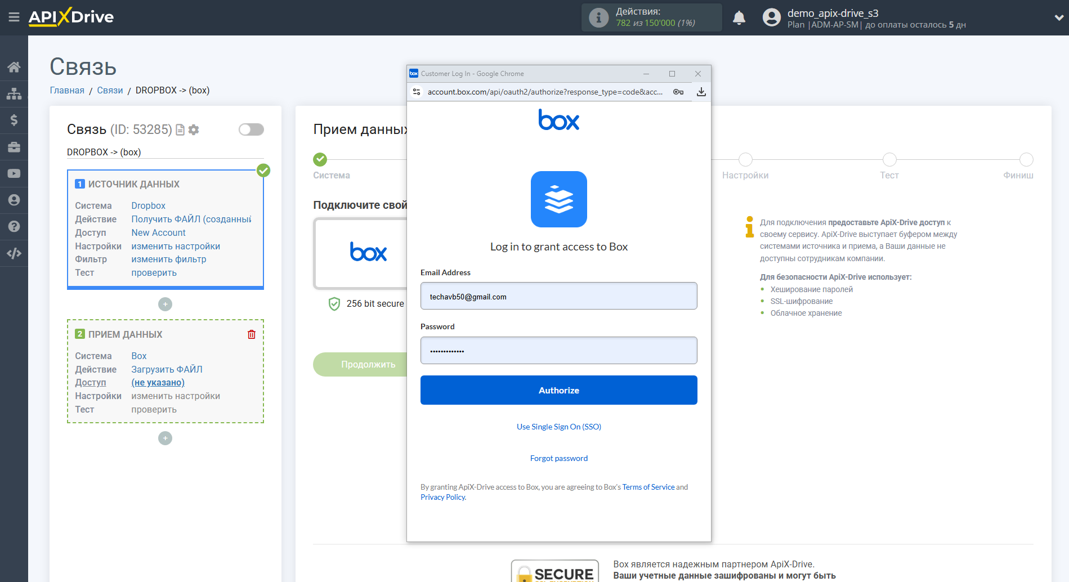Select the Настройки step in the wizard
1069x582 pixels.
point(745,160)
